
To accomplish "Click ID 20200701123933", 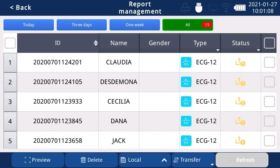I will click(57, 101).
